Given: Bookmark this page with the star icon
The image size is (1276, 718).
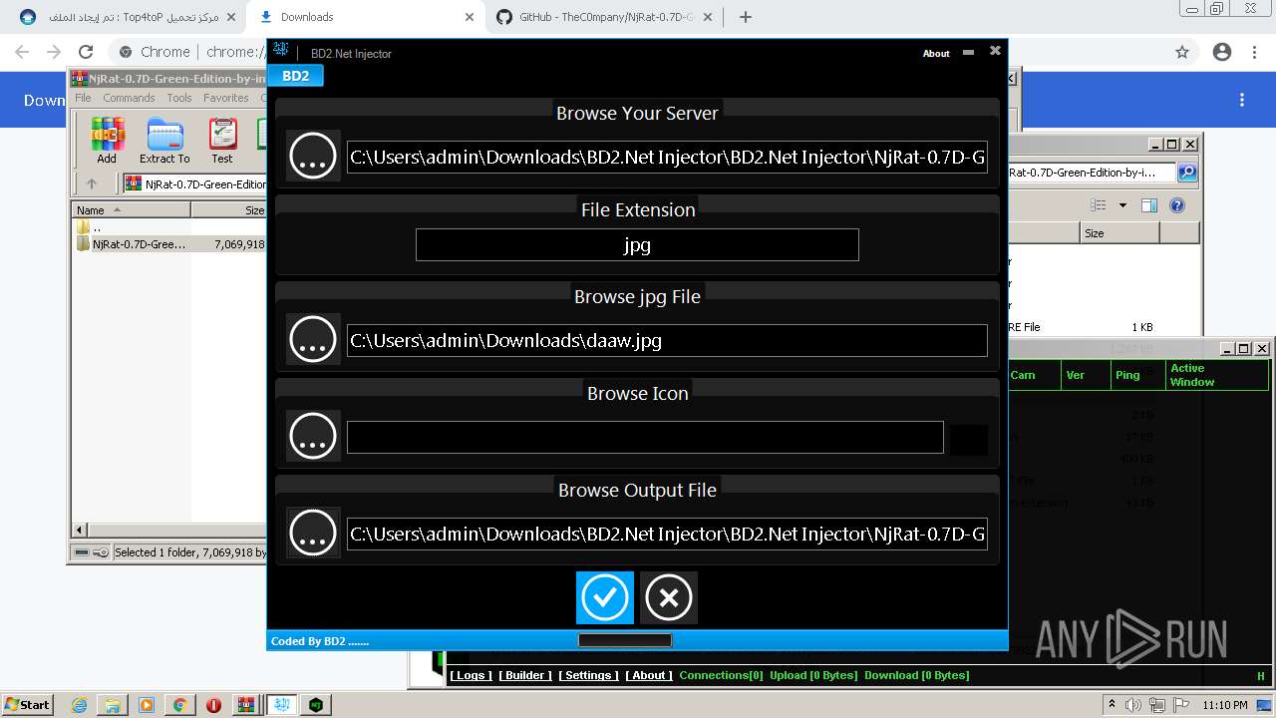Looking at the screenshot, I should point(1182,52).
